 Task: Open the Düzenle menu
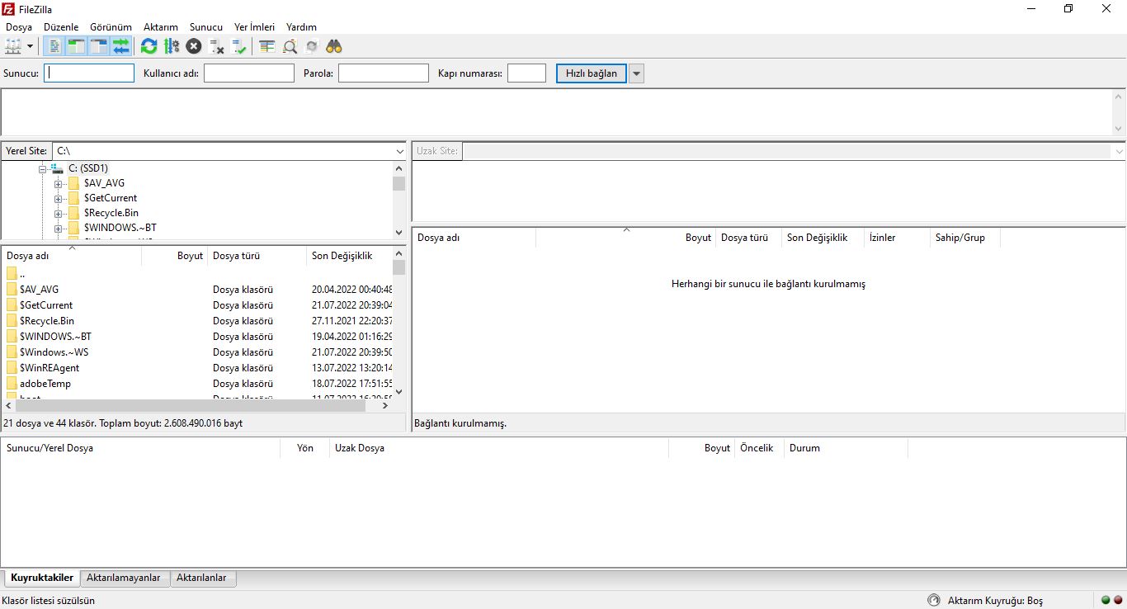[61, 27]
